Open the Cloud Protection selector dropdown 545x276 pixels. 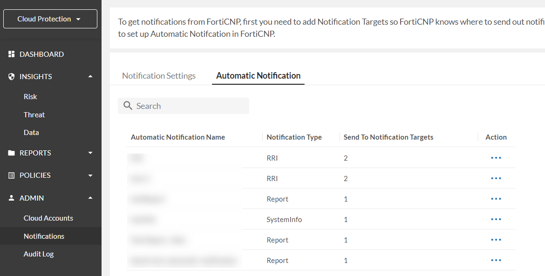50,19
